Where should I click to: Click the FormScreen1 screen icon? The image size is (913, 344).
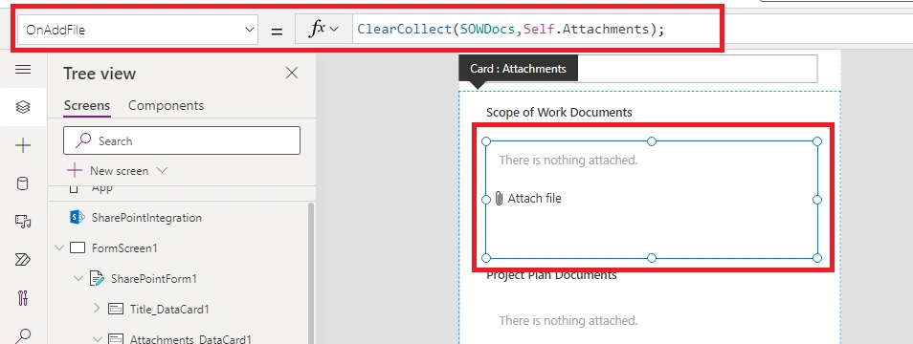[78, 248]
